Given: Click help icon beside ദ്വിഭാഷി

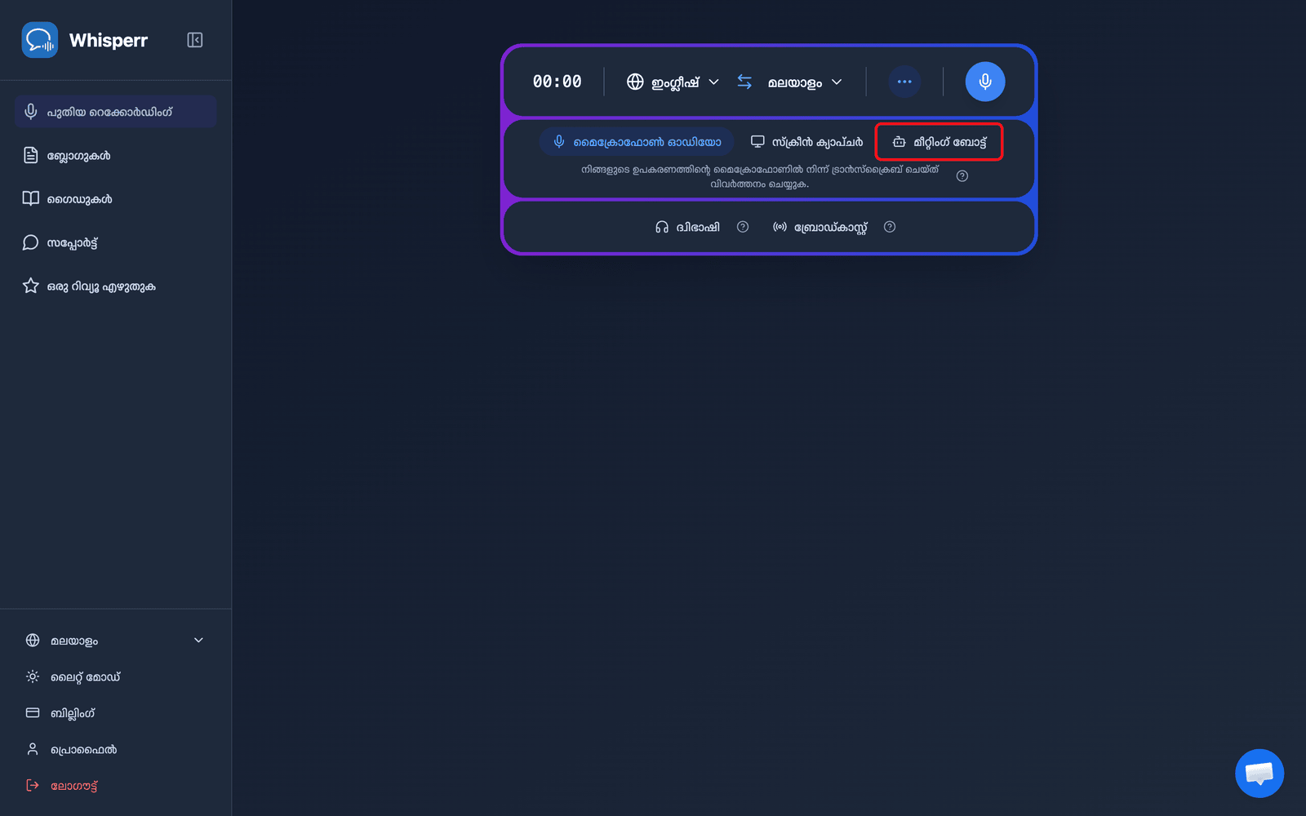Looking at the screenshot, I should (743, 227).
